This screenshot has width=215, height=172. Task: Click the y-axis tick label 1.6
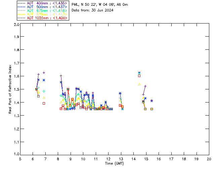coord(16,76)
